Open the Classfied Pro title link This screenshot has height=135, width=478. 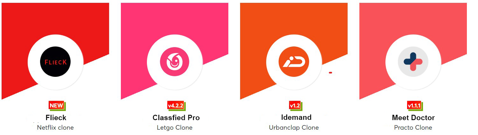176,118
